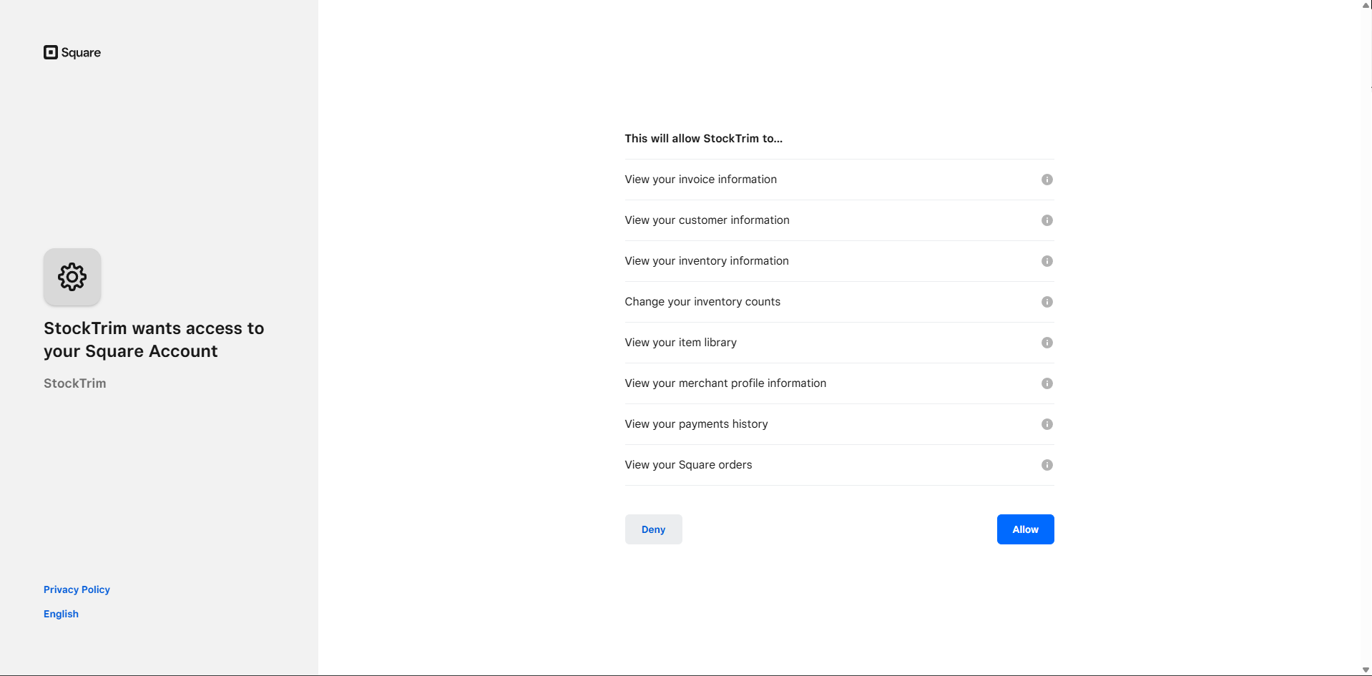Select the View your Square orders text
This screenshot has height=676, width=1372.
[x=688, y=465]
